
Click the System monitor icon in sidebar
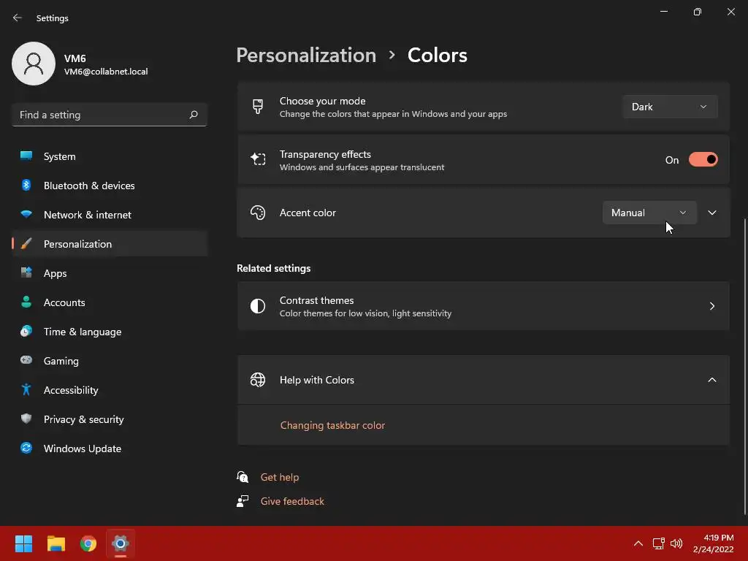[26, 156]
